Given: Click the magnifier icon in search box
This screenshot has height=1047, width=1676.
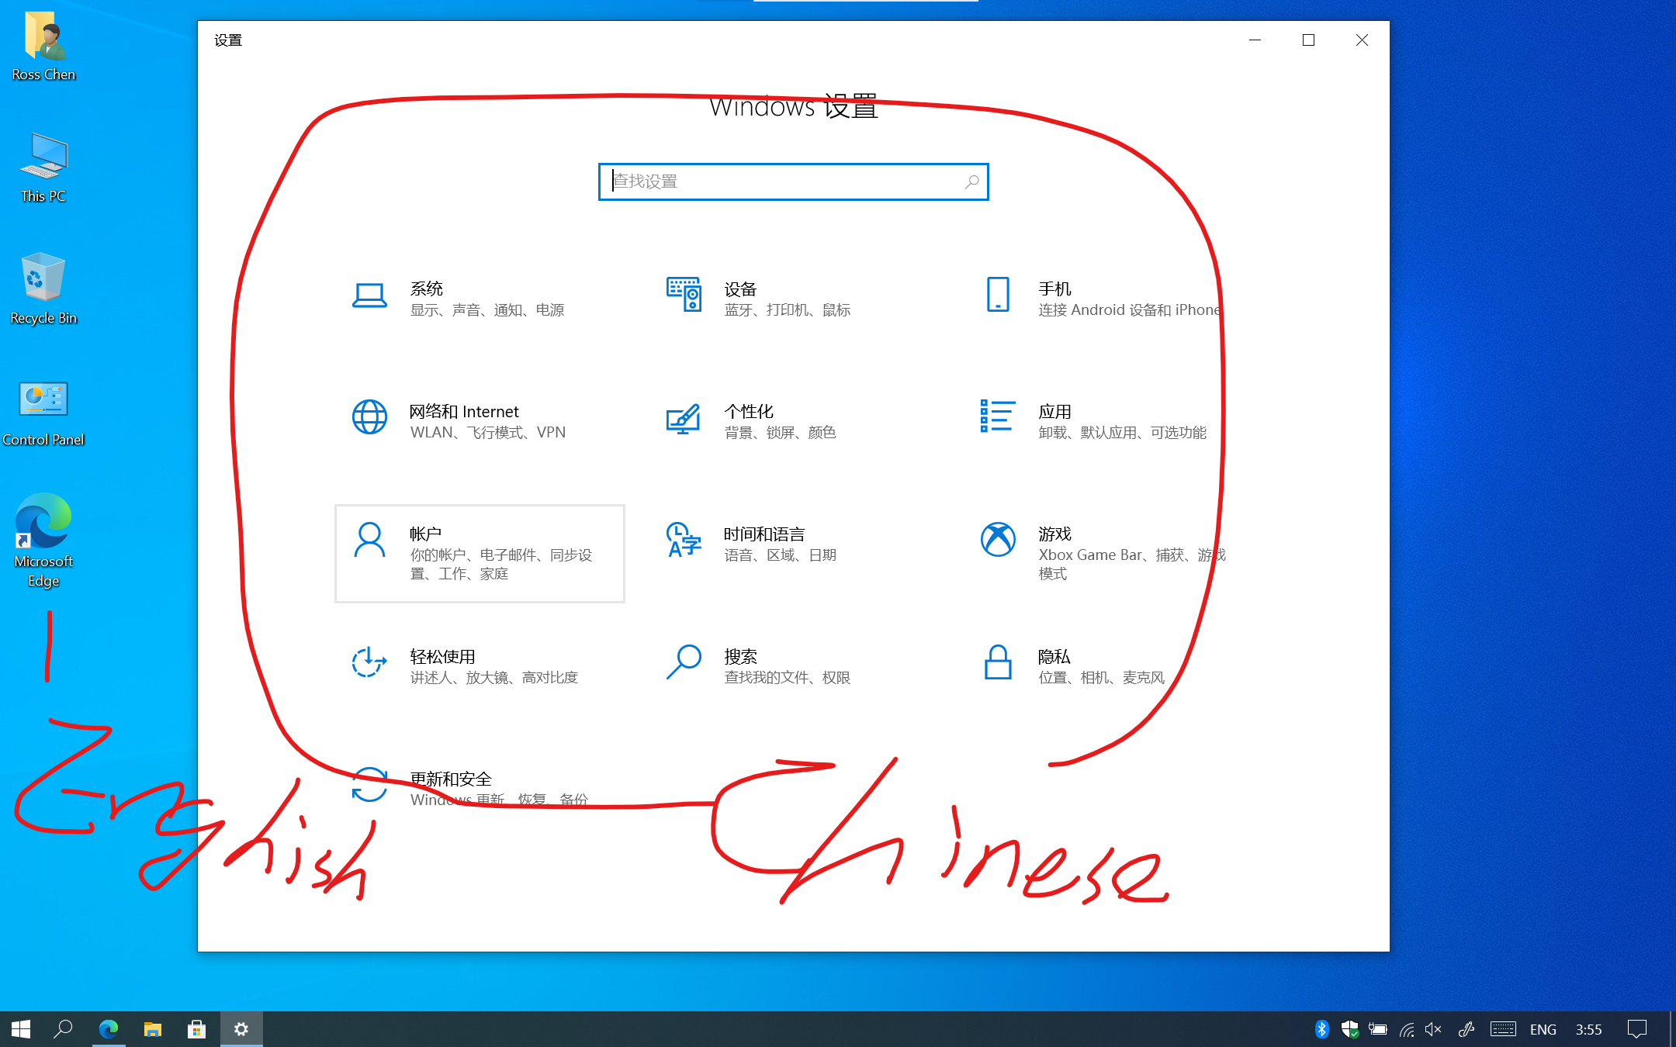Looking at the screenshot, I should click(971, 181).
